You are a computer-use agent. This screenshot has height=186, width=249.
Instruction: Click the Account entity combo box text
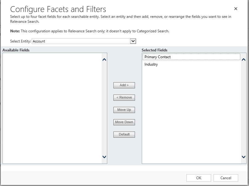tap(81, 41)
